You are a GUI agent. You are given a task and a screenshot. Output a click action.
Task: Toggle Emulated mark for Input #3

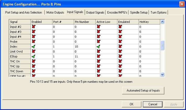click(120, 31)
